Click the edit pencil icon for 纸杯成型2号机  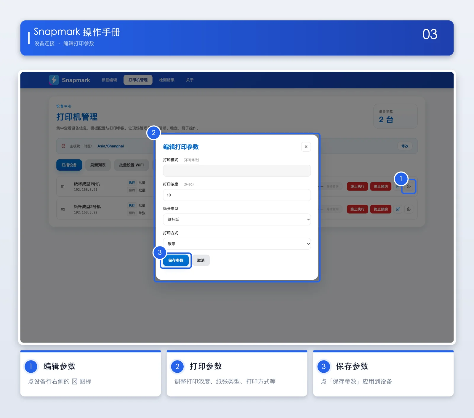coord(398,209)
